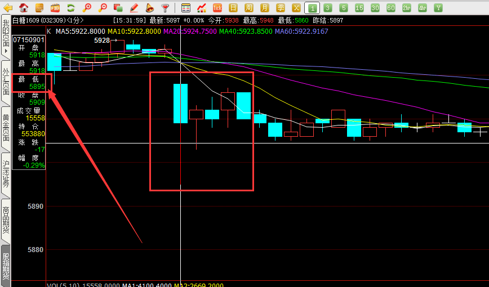The width and height of the screenshot is (489, 287).
Task: Select the red pencil drawing tool
Action: tap(134, 8)
